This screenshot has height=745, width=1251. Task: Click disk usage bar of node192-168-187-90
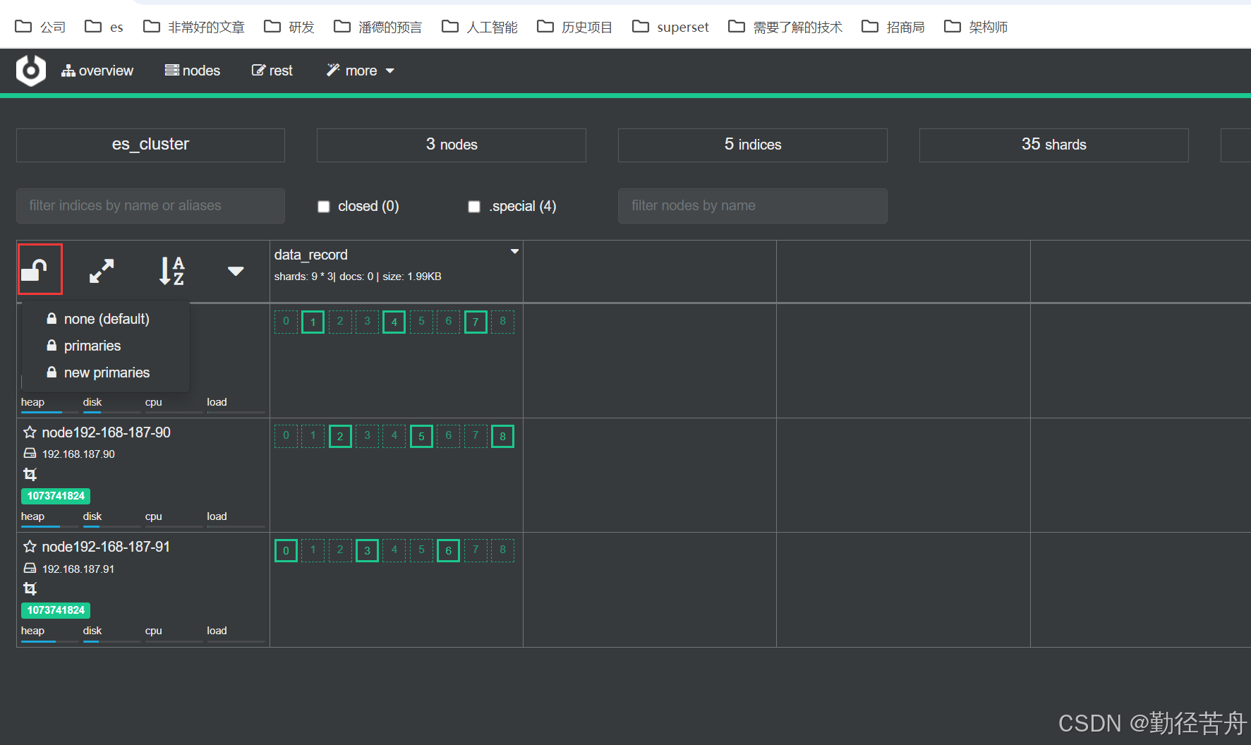(x=112, y=526)
